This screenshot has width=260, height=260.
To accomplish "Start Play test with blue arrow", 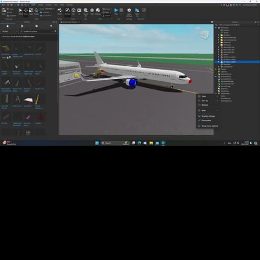I will click(116, 11).
